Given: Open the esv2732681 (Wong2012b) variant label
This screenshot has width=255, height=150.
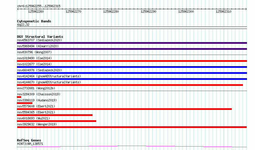Looking at the screenshot, I should [36, 88].
